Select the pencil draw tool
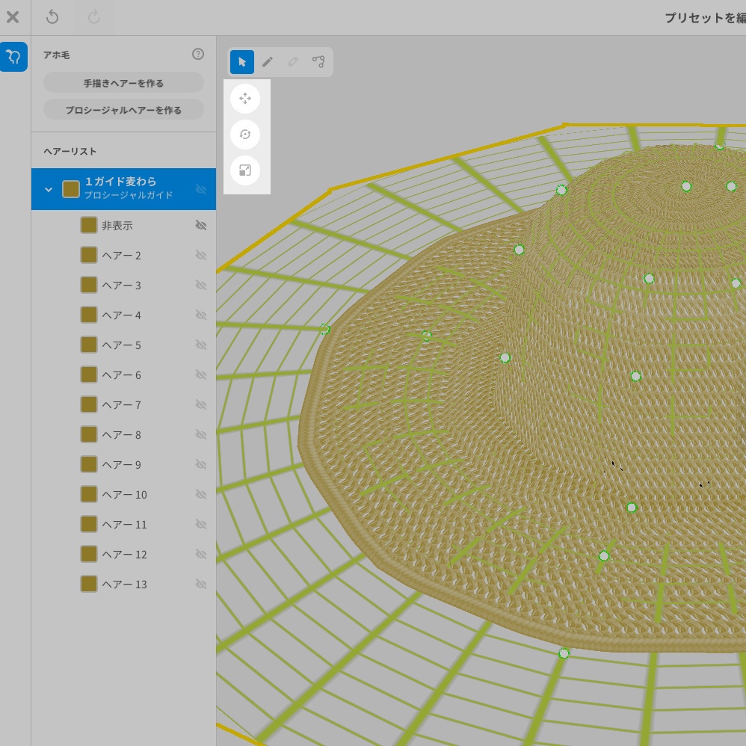Image resolution: width=746 pixels, height=746 pixels. coord(268,62)
